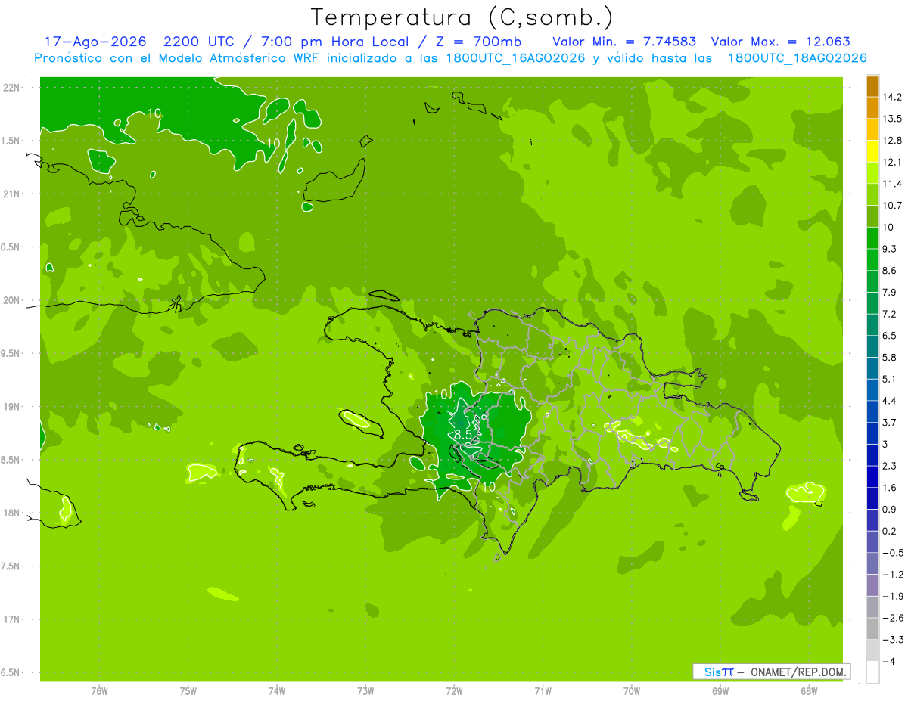The width and height of the screenshot is (908, 701).
Task: Click the '14.2' colorbar label
Action: [x=892, y=97]
